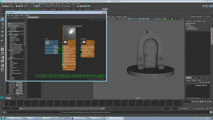Open a scene file via folder icon
213x120 pixels.
point(19,6)
